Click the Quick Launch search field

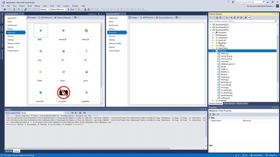pos(249,2)
